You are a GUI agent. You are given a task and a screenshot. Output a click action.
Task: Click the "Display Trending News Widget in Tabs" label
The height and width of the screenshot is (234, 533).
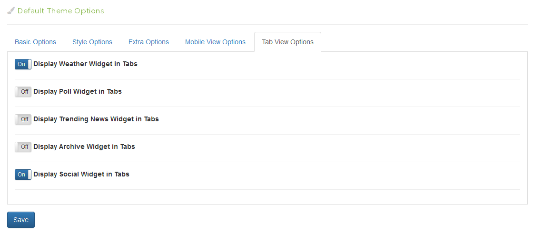tap(96, 119)
